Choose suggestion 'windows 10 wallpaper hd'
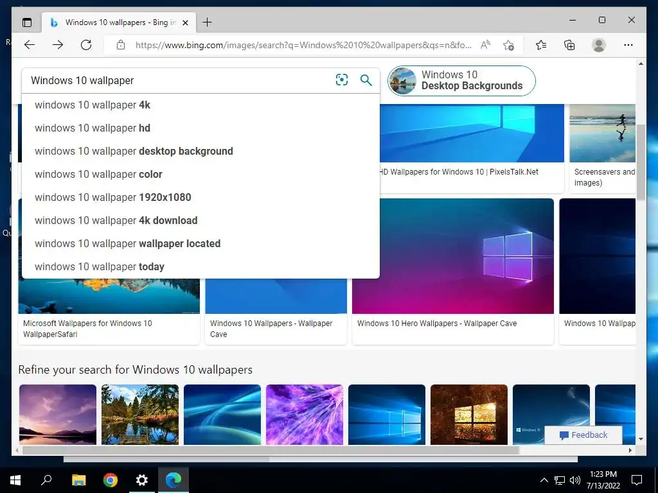Screen dimensions: 658x493 [200, 128]
